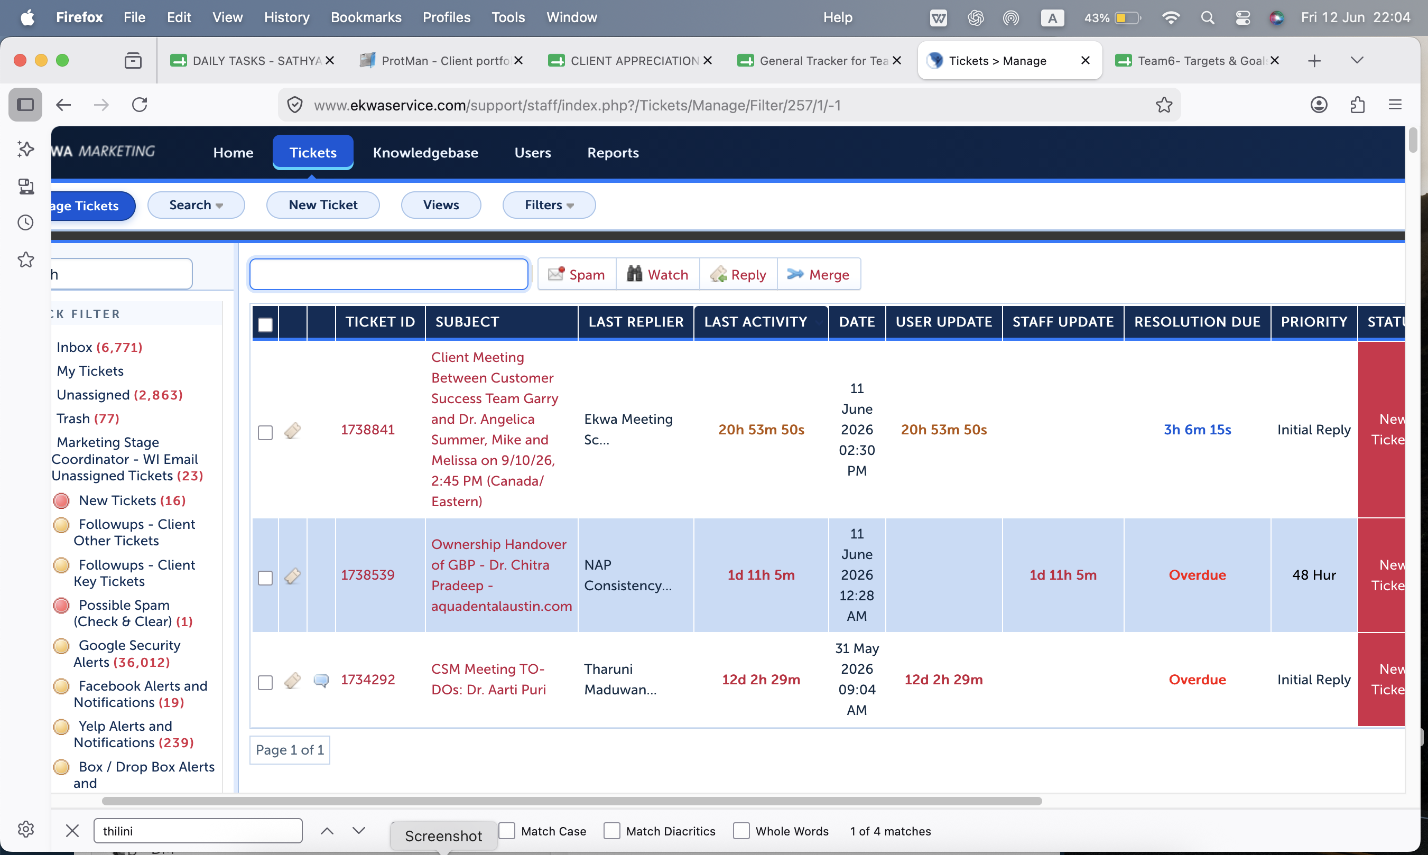Click the Merge button
This screenshot has height=855, width=1428.
pos(819,274)
